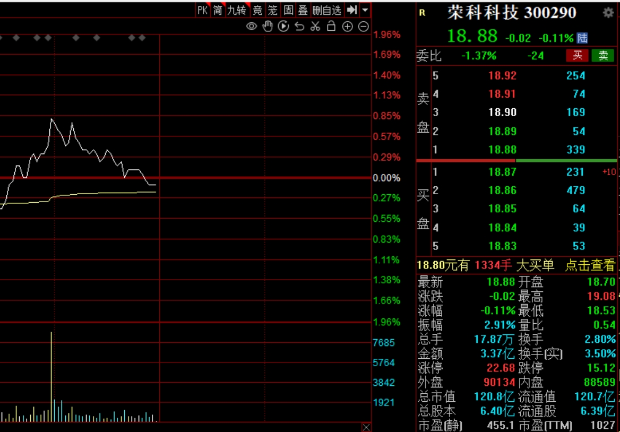This screenshot has width=620, height=432.
Task: Click the 换手(实) value 3.50%
Action: click(600, 353)
